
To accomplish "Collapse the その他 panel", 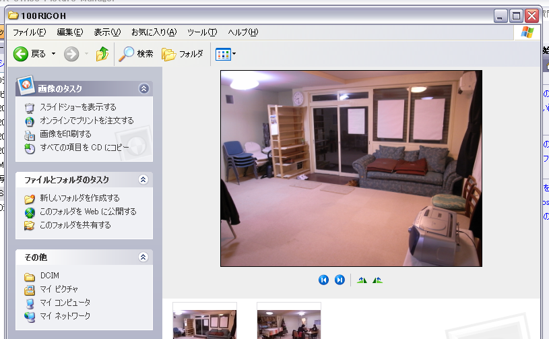I will pyautogui.click(x=143, y=257).
